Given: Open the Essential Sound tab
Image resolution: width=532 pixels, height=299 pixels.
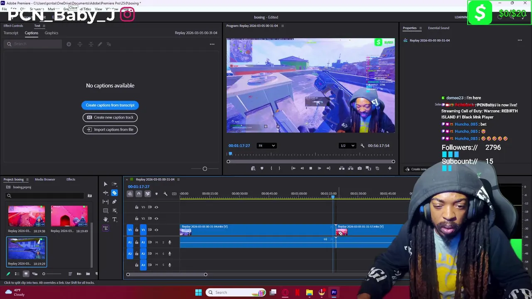Looking at the screenshot, I should 438,28.
